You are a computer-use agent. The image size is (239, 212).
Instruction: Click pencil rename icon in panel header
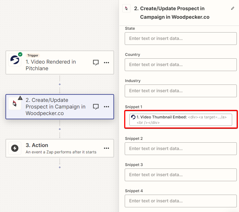point(233,8)
